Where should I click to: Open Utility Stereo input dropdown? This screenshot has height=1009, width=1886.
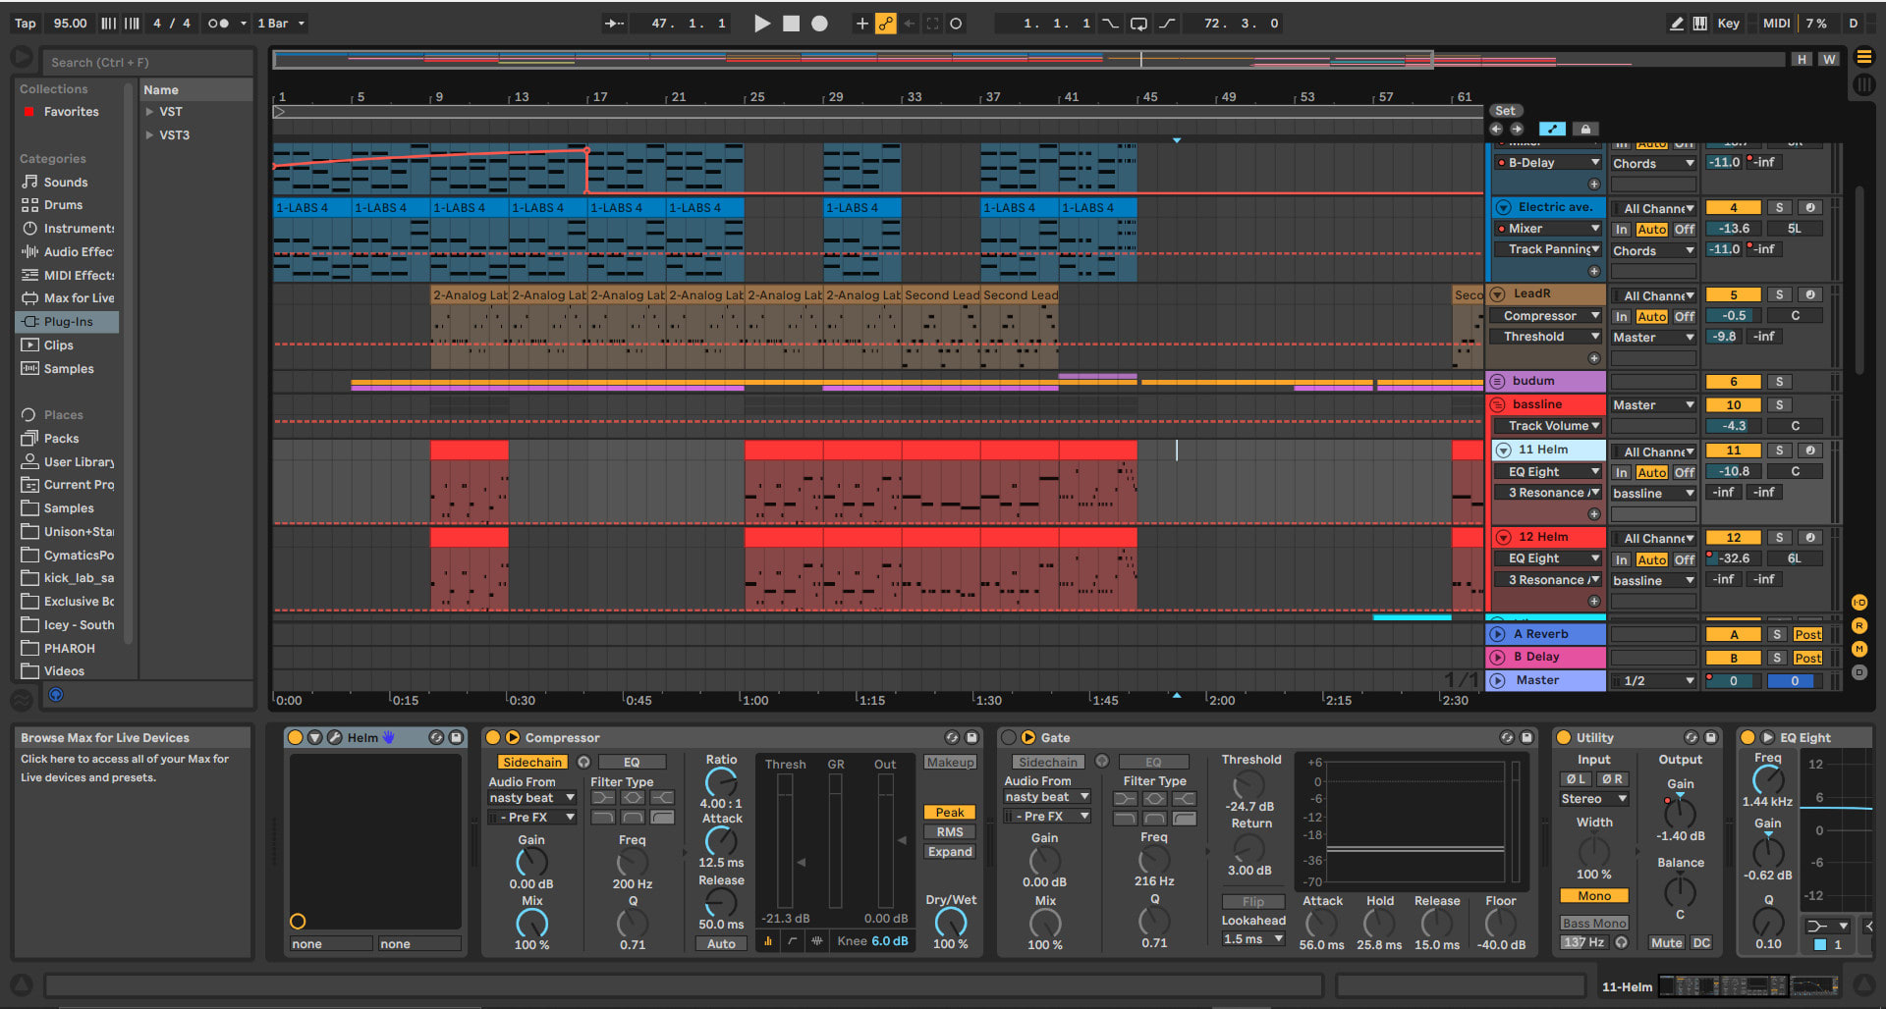pos(1594,799)
